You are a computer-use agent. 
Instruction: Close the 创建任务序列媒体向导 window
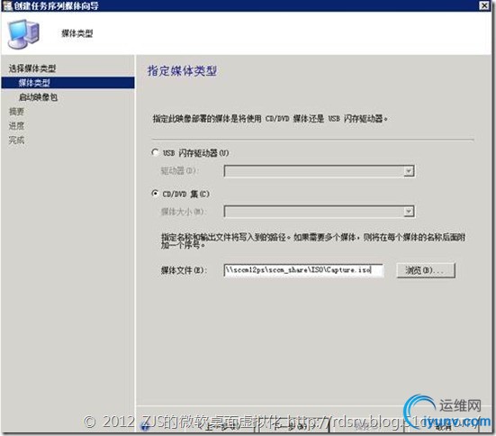click(484, 5)
